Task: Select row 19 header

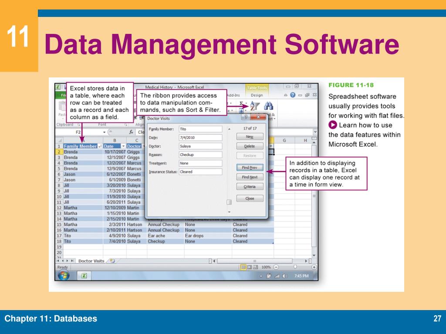Action: [59, 247]
